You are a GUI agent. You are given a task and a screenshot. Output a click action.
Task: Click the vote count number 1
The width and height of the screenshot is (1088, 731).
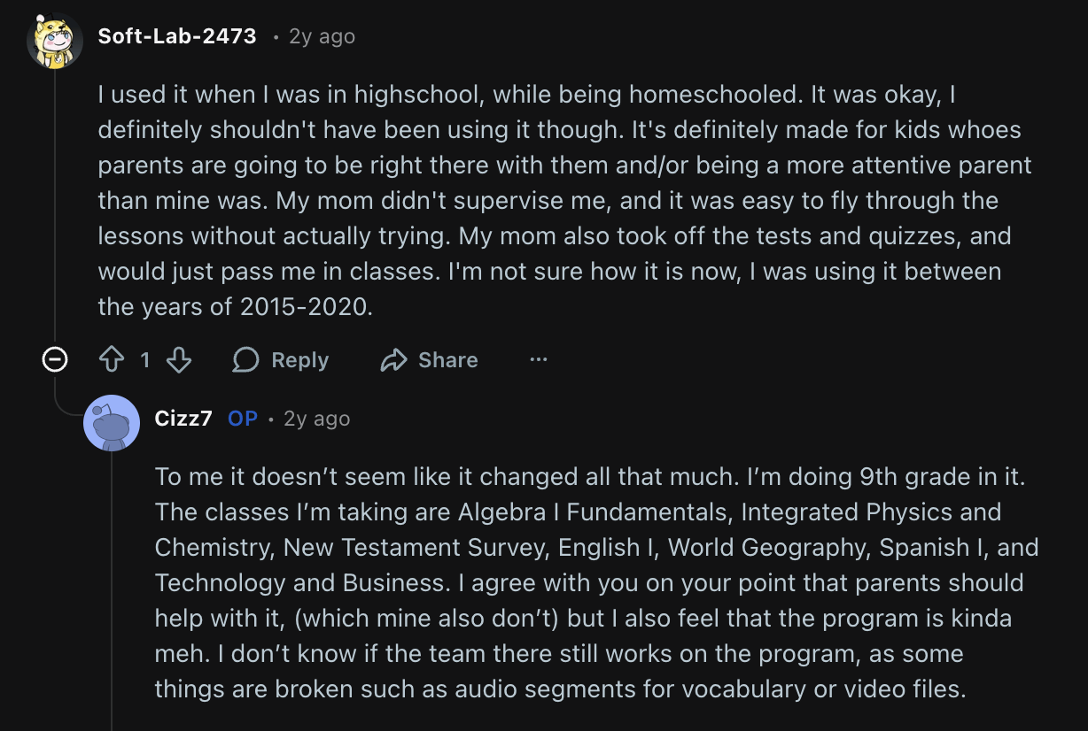point(145,360)
